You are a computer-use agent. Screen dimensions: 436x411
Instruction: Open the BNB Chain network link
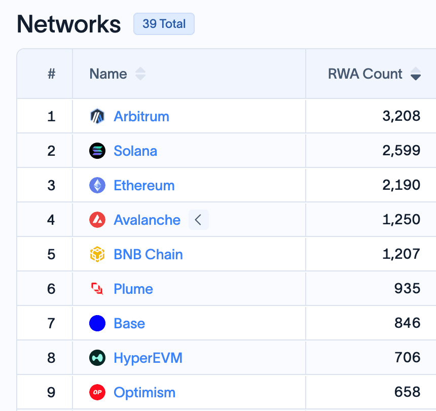(148, 254)
